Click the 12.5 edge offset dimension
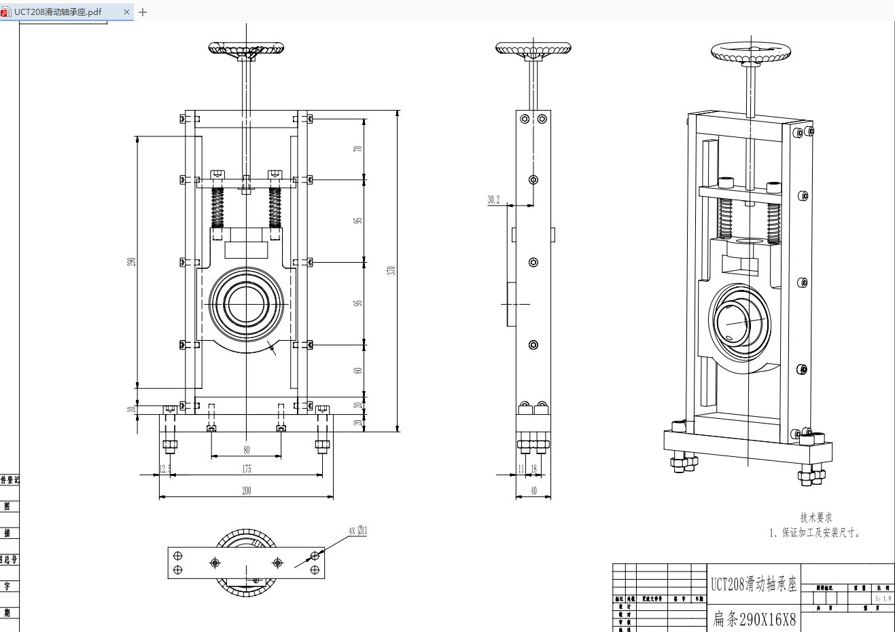The width and height of the screenshot is (895, 632). (x=165, y=469)
